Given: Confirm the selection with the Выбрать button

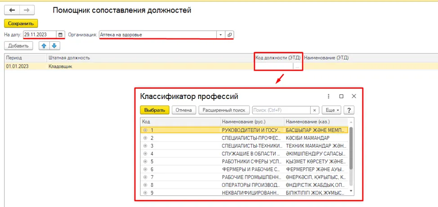Looking at the screenshot, I should click(x=155, y=110).
